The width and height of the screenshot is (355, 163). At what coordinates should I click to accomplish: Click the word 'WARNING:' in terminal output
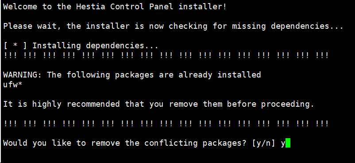[23, 74]
